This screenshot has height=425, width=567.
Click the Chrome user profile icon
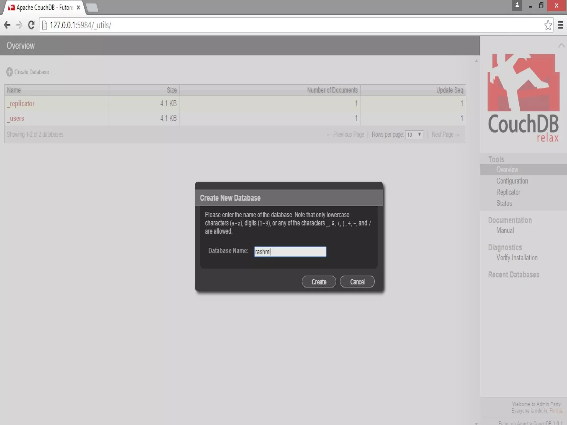pyautogui.click(x=517, y=6)
